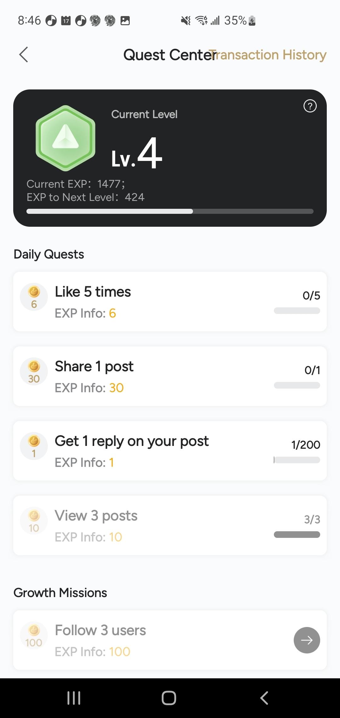Open Get 1 reply on your post quest

pyautogui.click(x=132, y=441)
